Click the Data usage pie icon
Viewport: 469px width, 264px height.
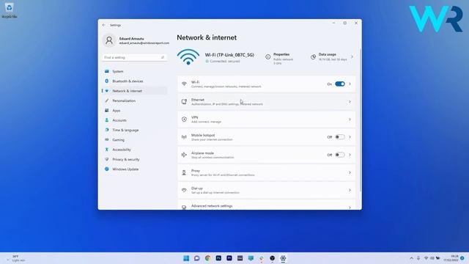(x=313, y=56)
